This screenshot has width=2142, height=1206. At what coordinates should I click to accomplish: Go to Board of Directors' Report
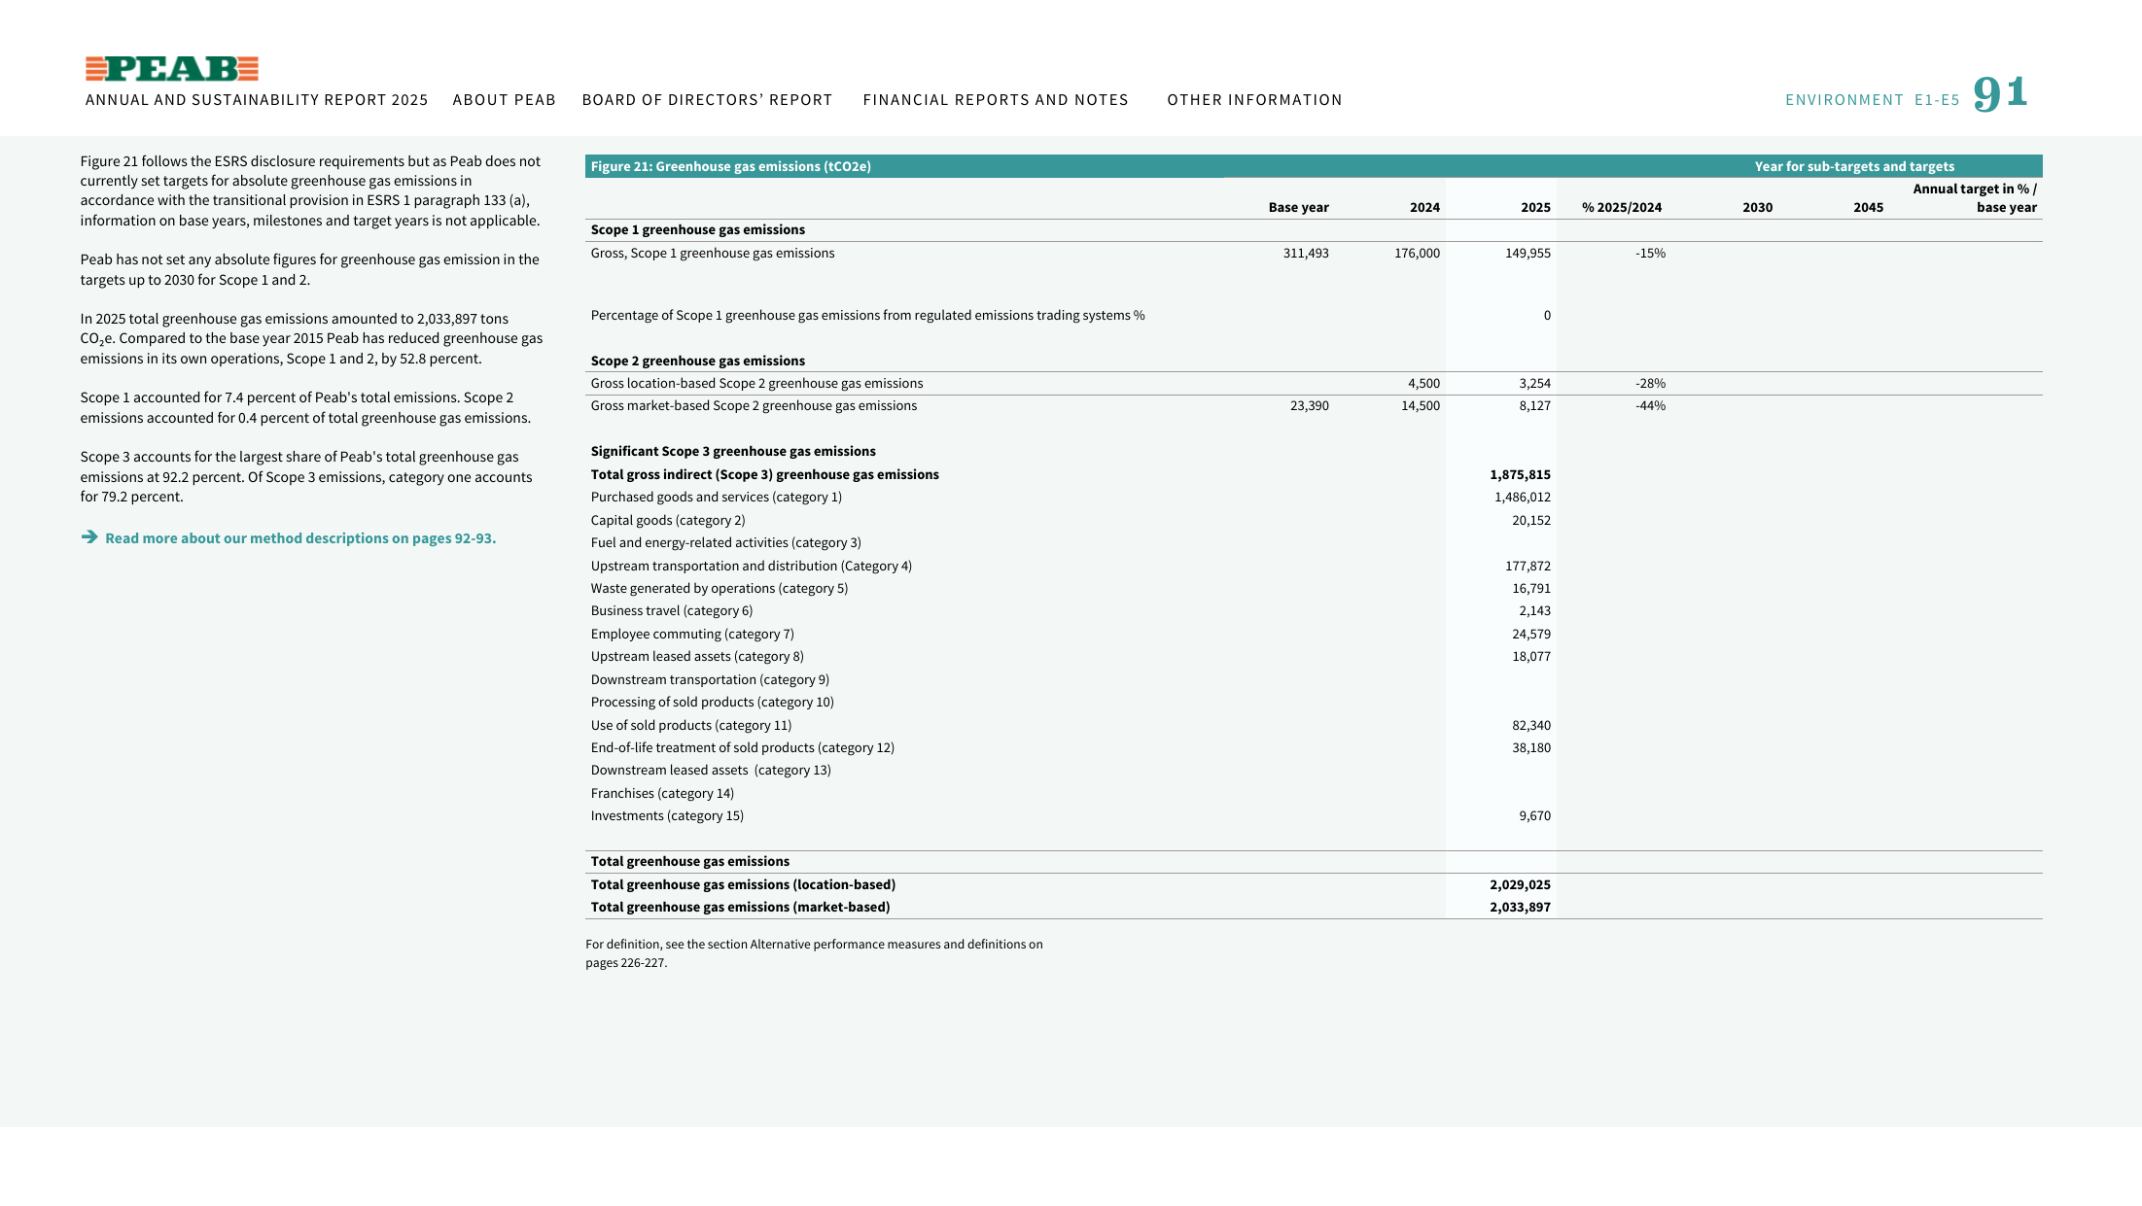[x=707, y=100]
